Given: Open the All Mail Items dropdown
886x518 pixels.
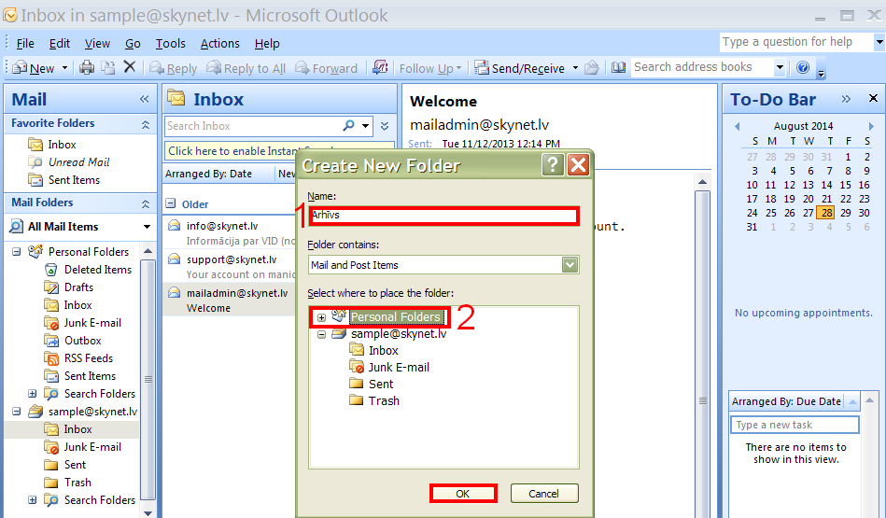Looking at the screenshot, I should (147, 227).
